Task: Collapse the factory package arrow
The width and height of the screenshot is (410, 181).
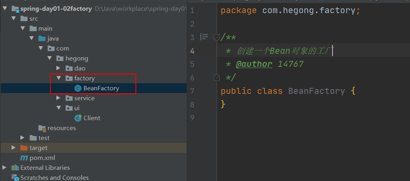Action: tap(59, 78)
